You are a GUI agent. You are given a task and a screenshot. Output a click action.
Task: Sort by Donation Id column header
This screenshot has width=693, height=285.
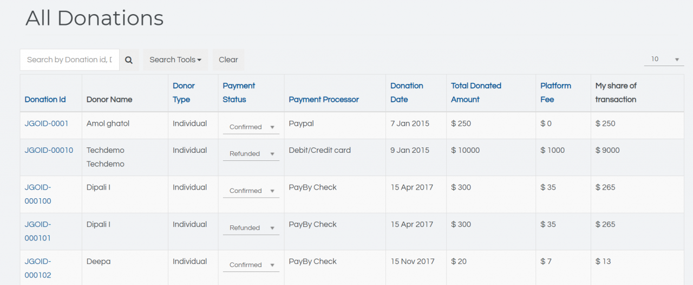tap(45, 100)
